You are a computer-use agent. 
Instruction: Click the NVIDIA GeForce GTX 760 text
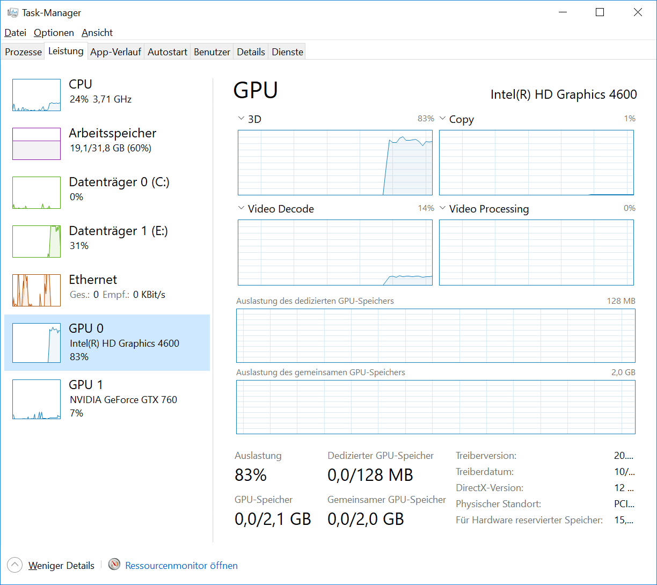[x=123, y=400]
